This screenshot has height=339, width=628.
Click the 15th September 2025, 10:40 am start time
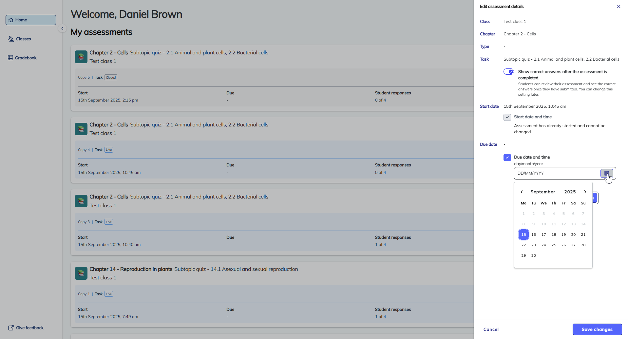109,245
